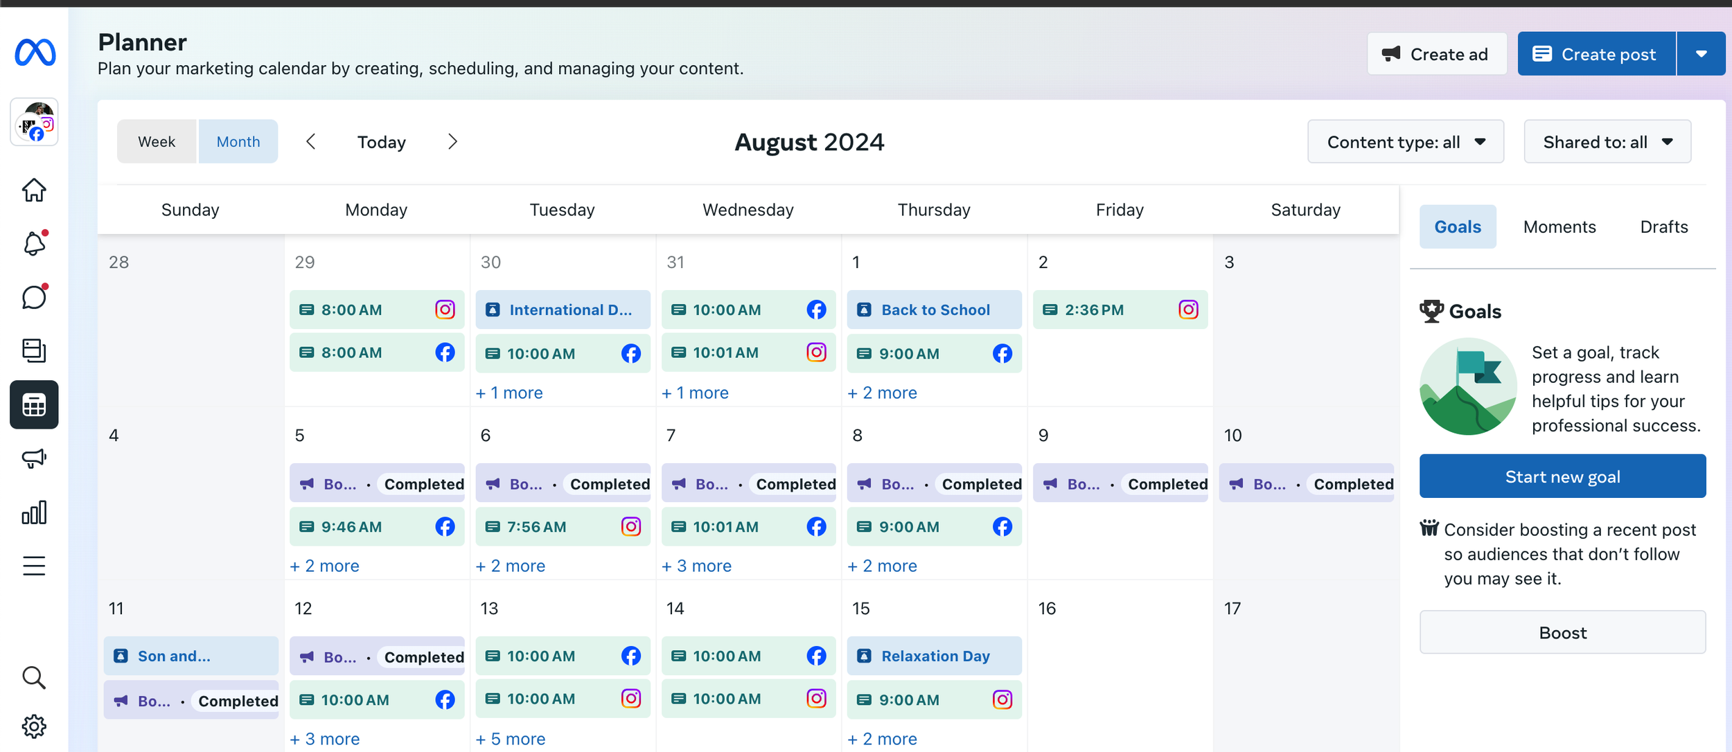Open the All tools hamburger menu icon
The image size is (1732, 752).
click(x=34, y=566)
